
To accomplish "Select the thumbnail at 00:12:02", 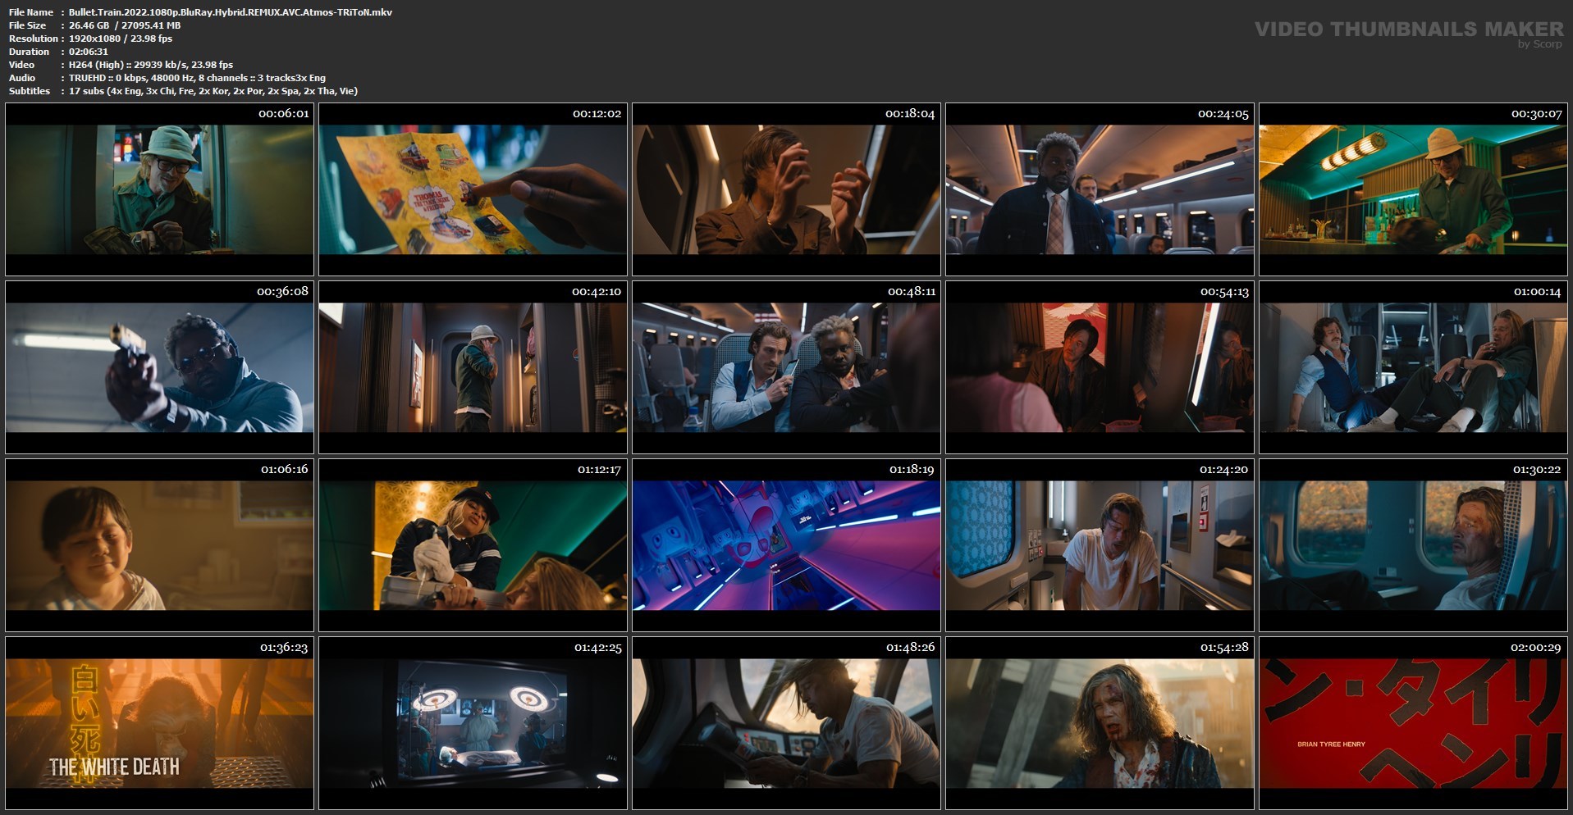I will click(x=473, y=189).
